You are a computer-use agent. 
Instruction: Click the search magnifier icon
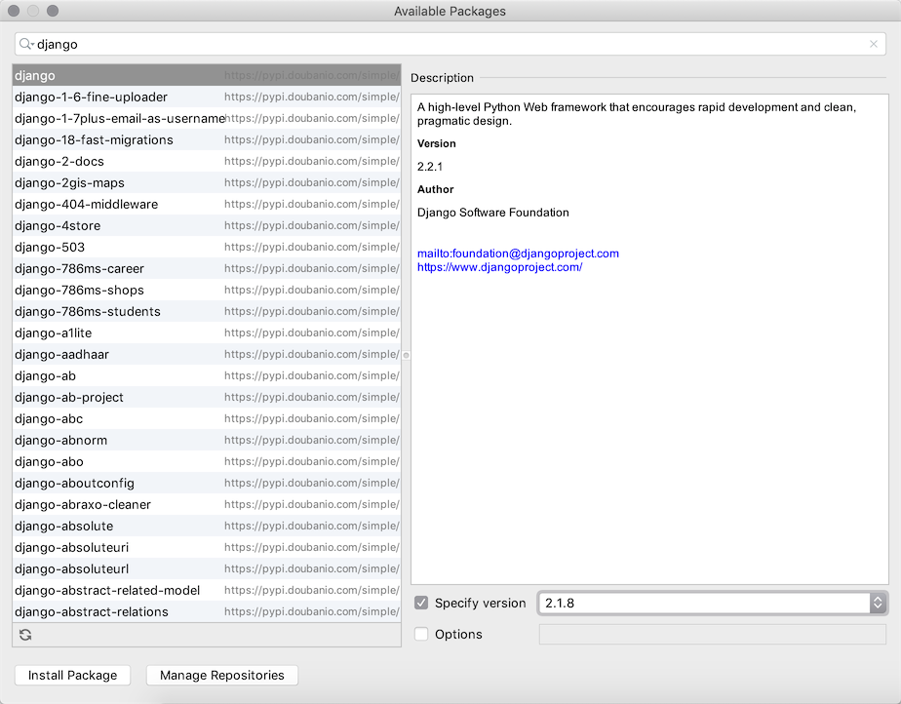[26, 44]
